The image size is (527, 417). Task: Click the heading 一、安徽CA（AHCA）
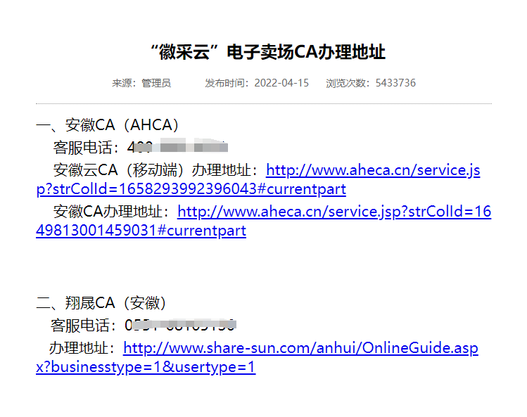coord(108,125)
